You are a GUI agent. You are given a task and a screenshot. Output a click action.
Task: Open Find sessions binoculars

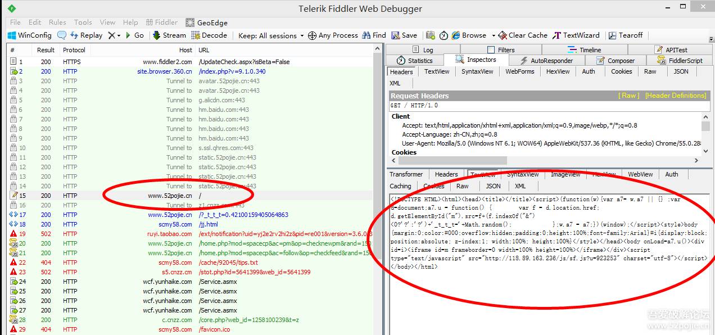[x=374, y=35]
